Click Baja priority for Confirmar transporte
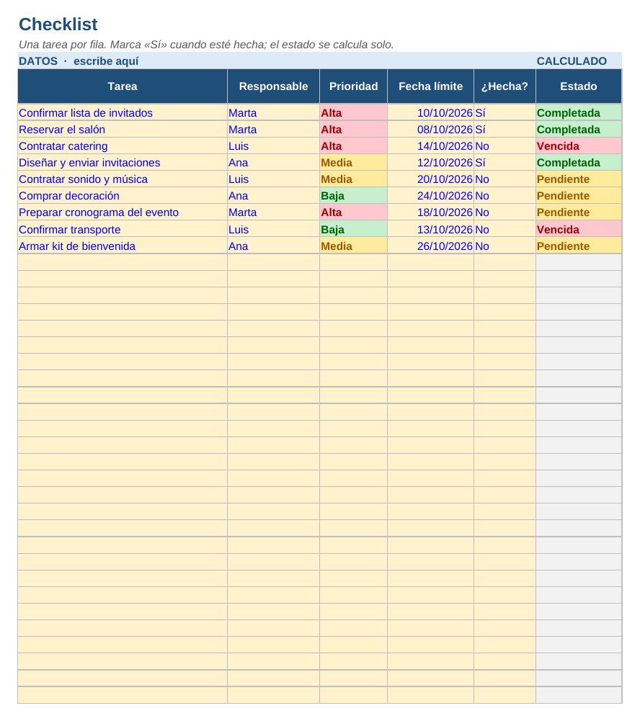This screenshot has height=721, width=640. pyautogui.click(x=353, y=229)
